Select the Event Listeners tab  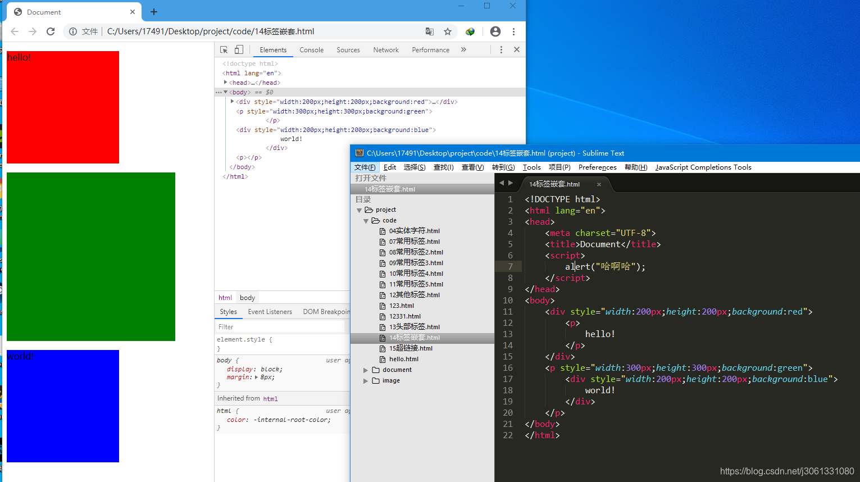coord(270,312)
